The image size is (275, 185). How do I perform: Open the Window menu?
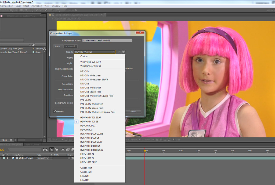pyautogui.click(x=56, y=6)
